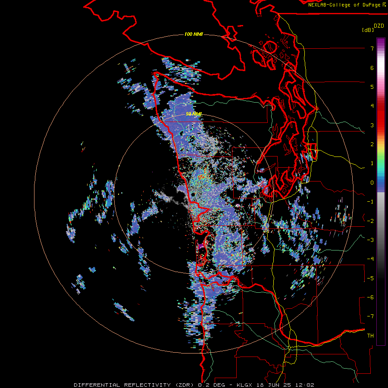Click the DZD legend title

(379, 26)
